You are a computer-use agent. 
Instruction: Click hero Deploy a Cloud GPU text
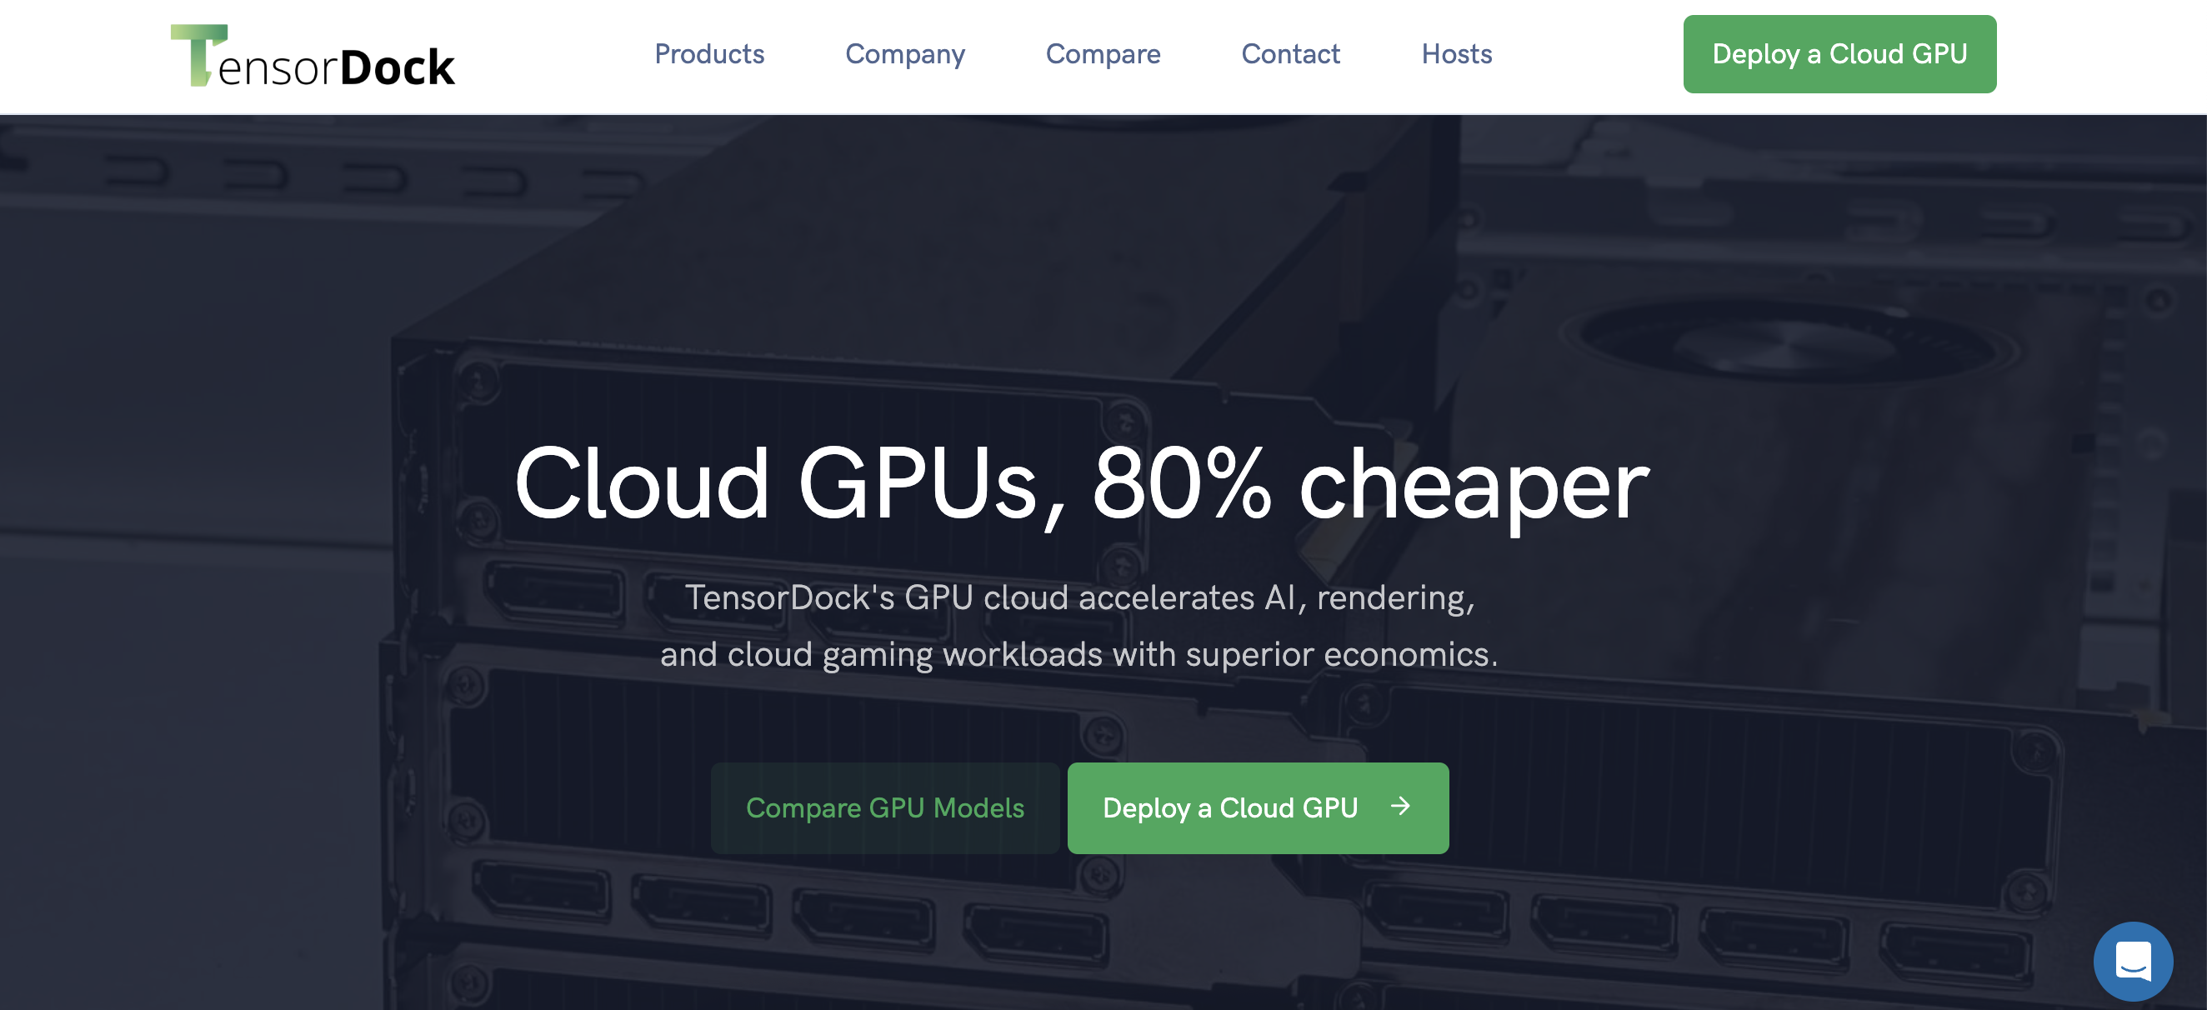[x=1229, y=807]
